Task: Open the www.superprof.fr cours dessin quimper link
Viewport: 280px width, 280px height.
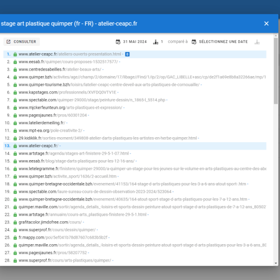Action: tap(57, 230)
